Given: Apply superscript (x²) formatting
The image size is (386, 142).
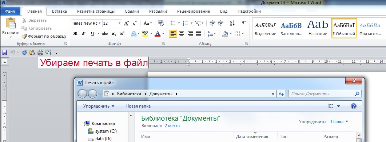Looking at the screenshot, I should pyautogui.click(x=122, y=34).
